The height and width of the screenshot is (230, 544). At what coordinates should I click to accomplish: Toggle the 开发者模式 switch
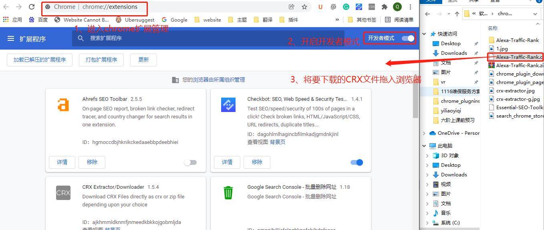[x=408, y=38]
